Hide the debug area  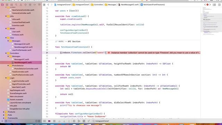pos(44,121)
